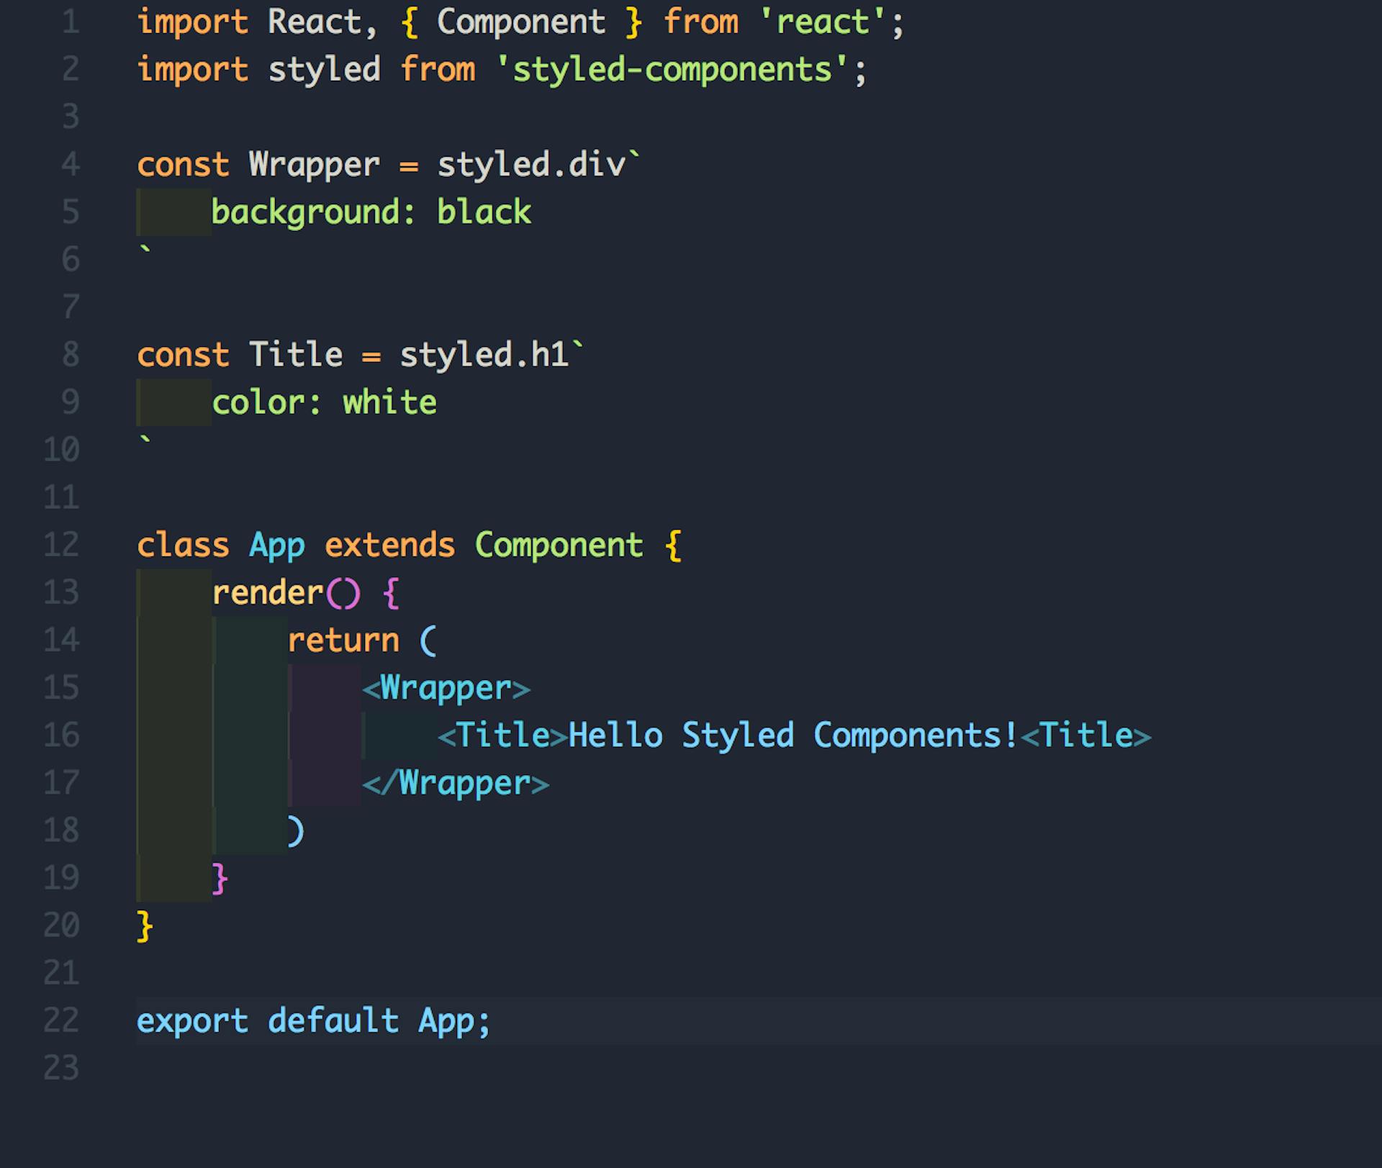
Task: Click line number 1 in the gutter
Action: (70, 22)
